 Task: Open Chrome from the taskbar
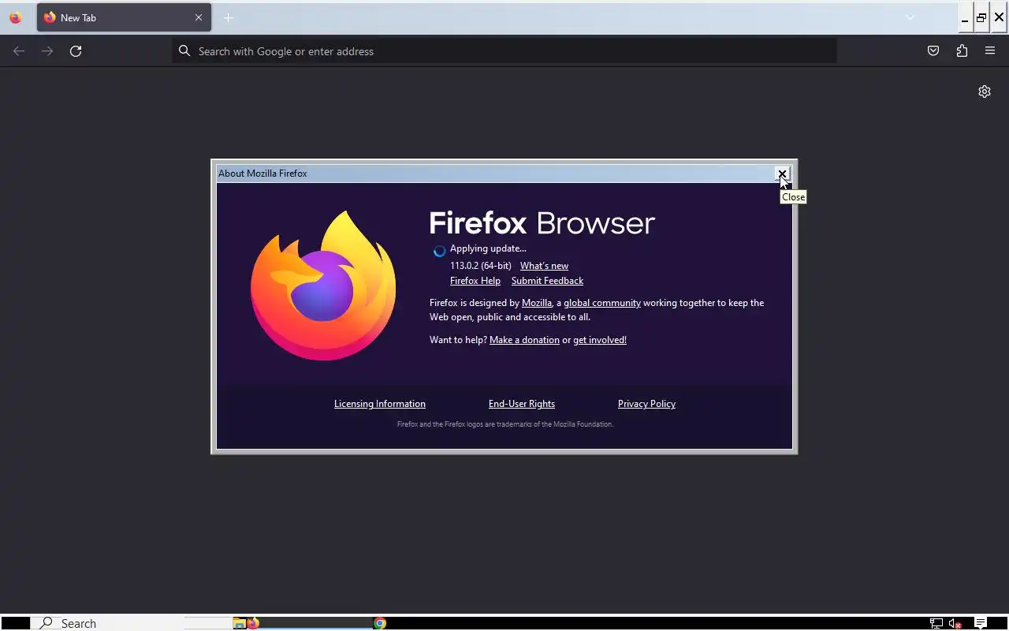click(x=380, y=623)
